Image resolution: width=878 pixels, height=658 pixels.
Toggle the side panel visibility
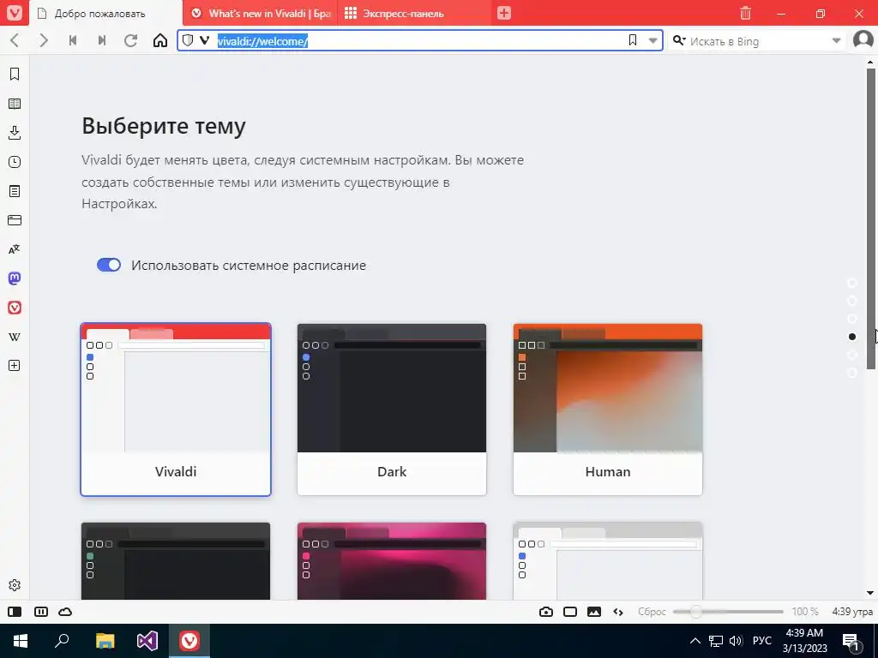pyautogui.click(x=15, y=612)
